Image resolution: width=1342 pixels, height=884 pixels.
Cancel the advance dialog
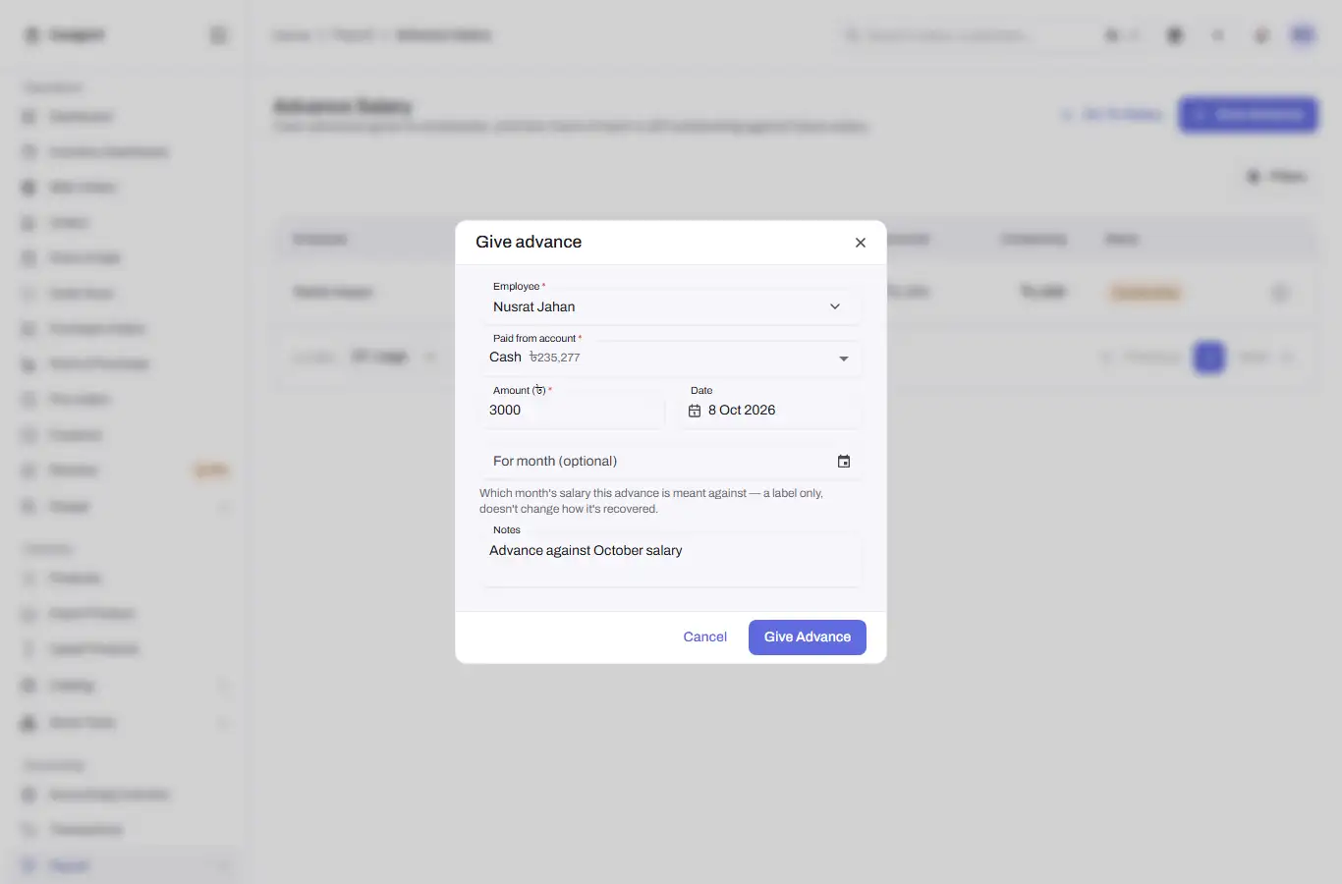(705, 637)
